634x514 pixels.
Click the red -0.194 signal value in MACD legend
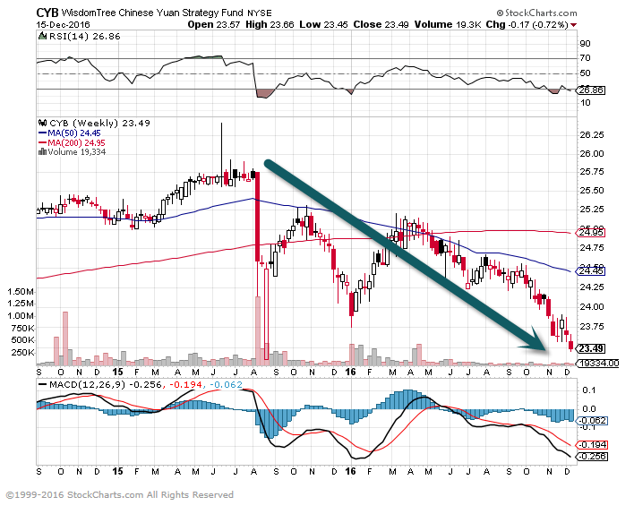point(185,384)
